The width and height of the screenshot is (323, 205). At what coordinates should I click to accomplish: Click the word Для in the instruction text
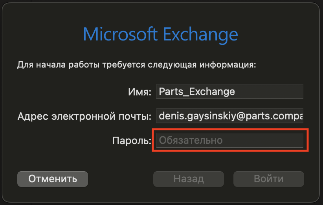pos(24,64)
